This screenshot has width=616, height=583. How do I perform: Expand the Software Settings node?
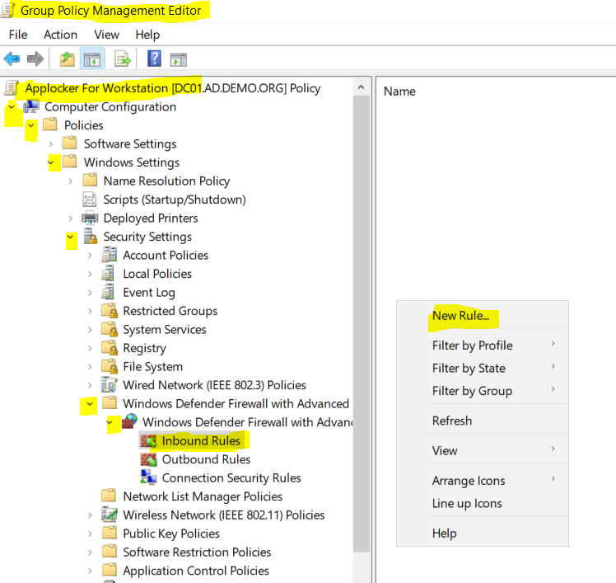point(51,144)
